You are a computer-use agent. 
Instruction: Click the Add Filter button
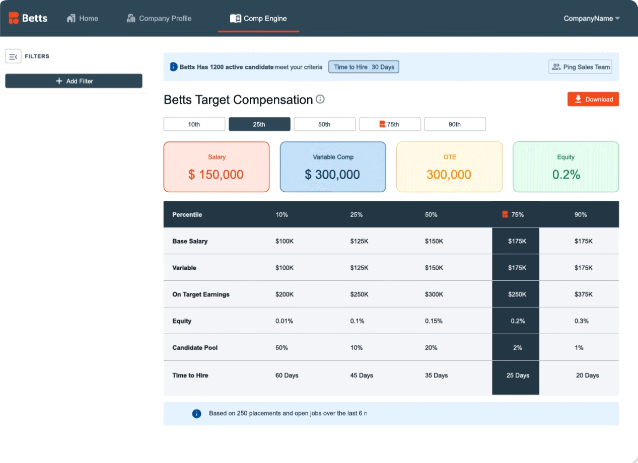pos(74,81)
